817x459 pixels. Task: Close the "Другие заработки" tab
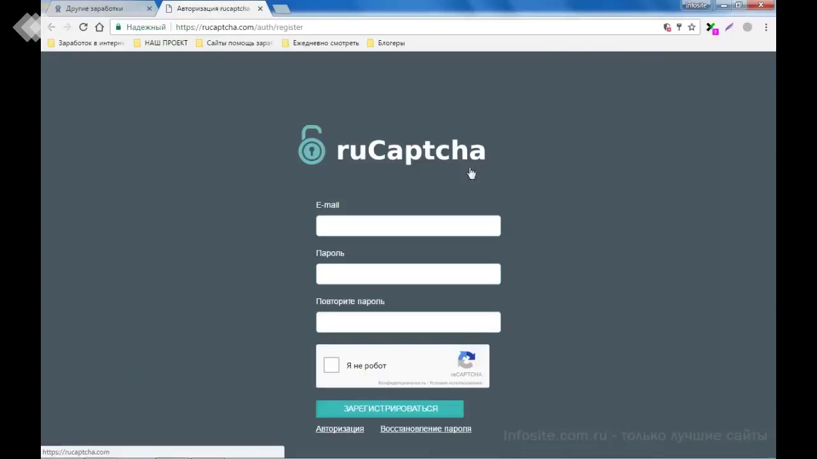click(x=149, y=9)
